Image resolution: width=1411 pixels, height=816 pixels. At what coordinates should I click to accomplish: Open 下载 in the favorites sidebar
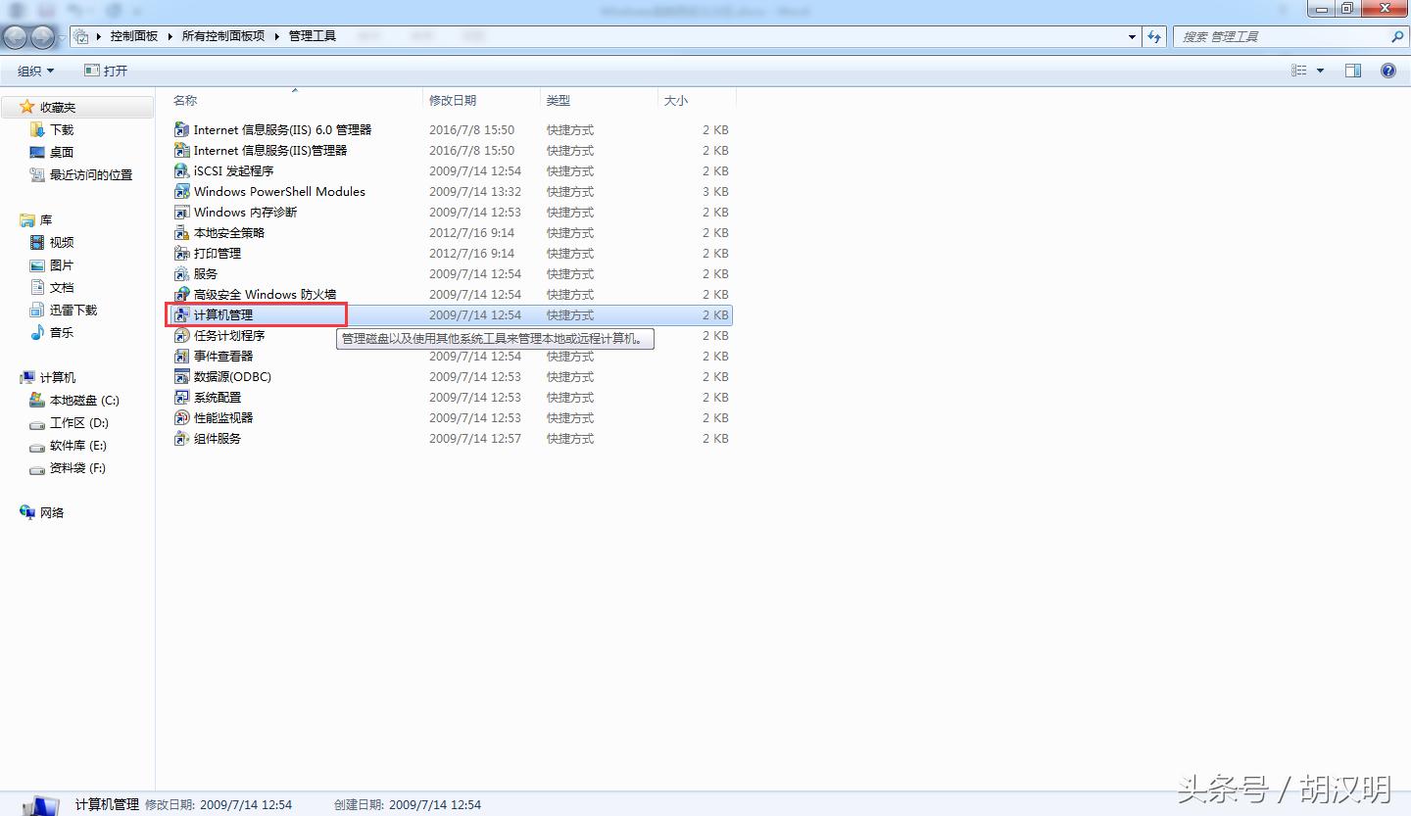pos(62,129)
